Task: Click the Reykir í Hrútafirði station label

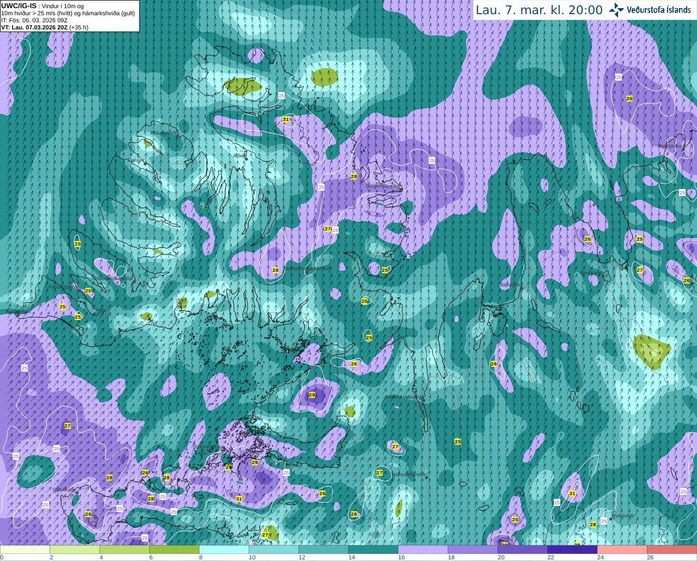Action: click(x=404, y=398)
